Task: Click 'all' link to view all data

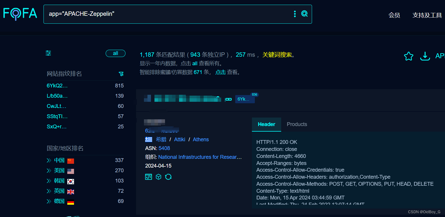Action: tap(195, 63)
